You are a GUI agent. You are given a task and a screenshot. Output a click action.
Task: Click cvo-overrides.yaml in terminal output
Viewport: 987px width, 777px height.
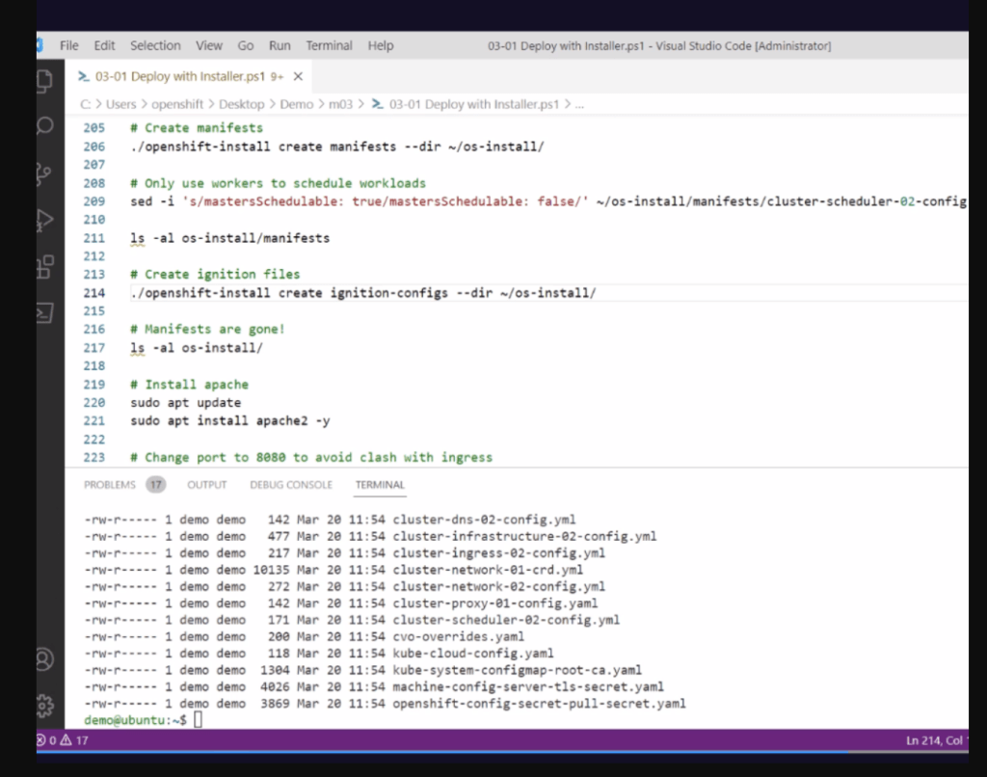coord(458,636)
